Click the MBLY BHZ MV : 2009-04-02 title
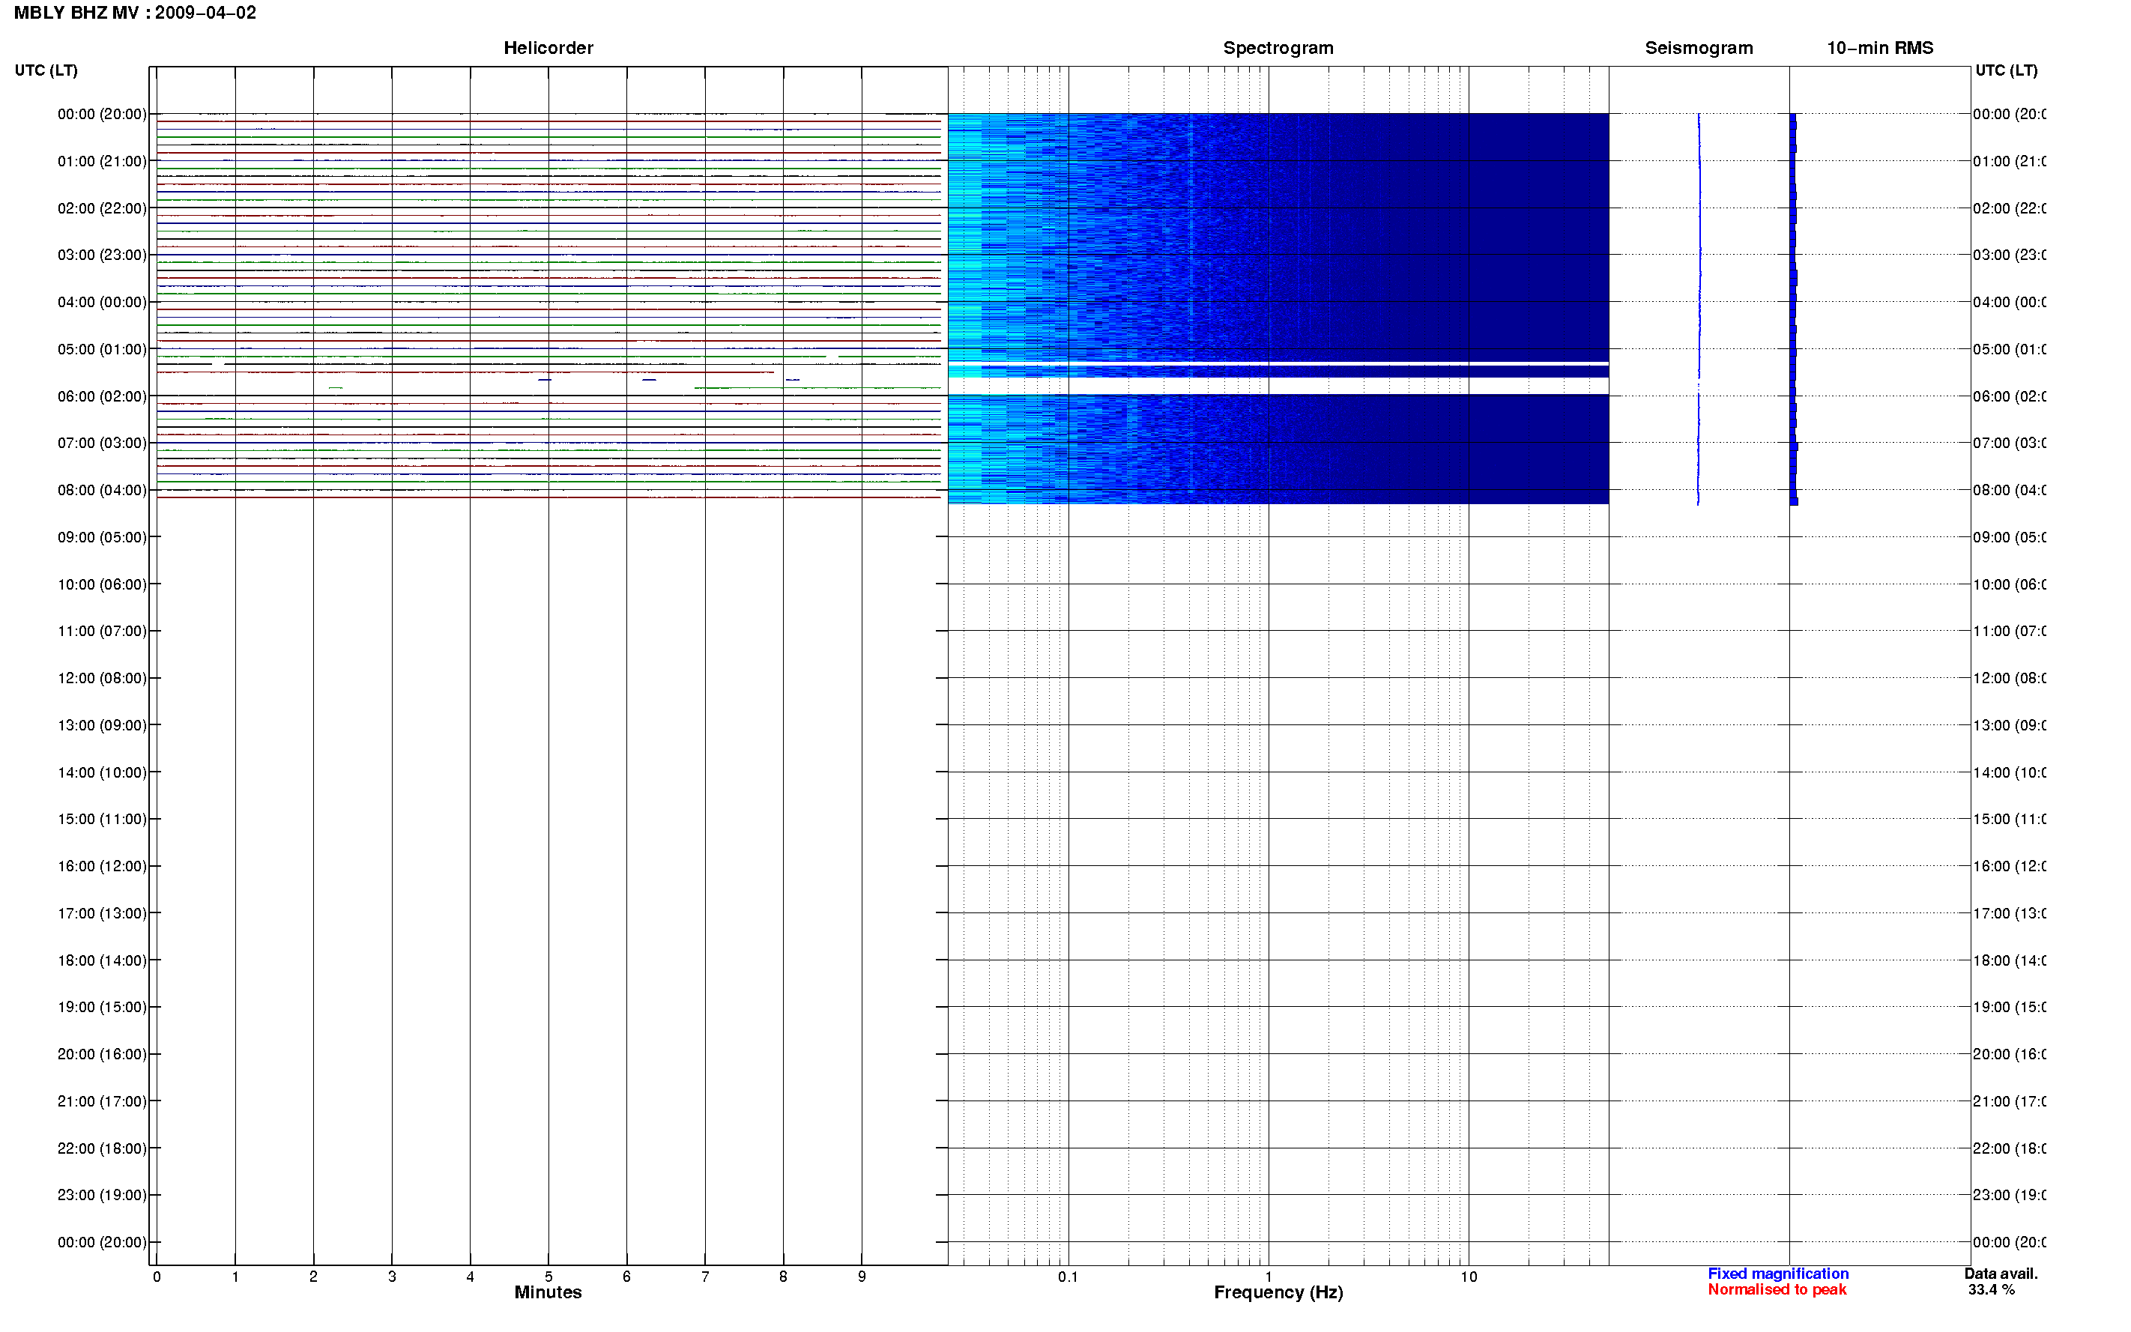The width and height of the screenshot is (2131, 1332). tap(135, 12)
